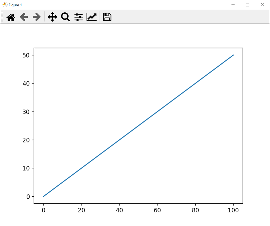Click the Figure 1 title text
270x226 pixels.
coord(15,5)
